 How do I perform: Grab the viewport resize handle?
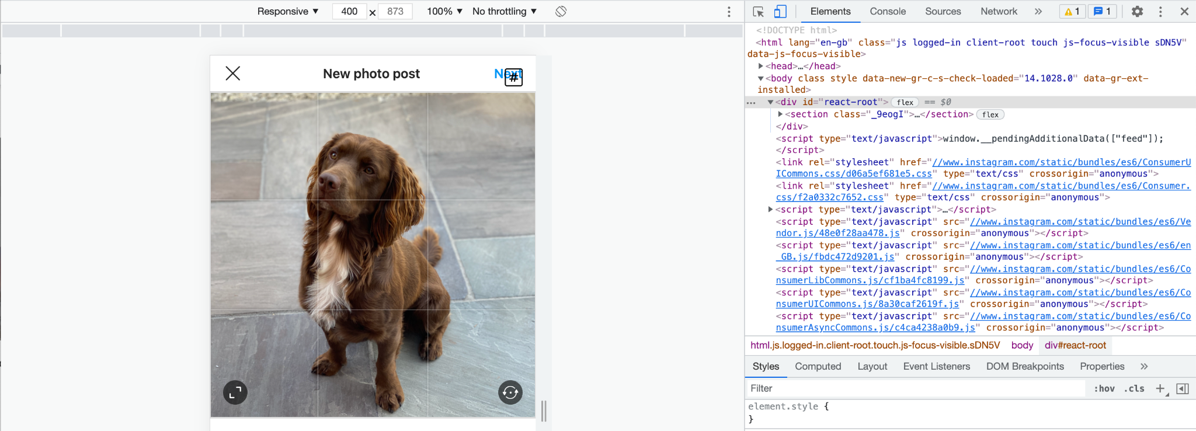pyautogui.click(x=544, y=411)
